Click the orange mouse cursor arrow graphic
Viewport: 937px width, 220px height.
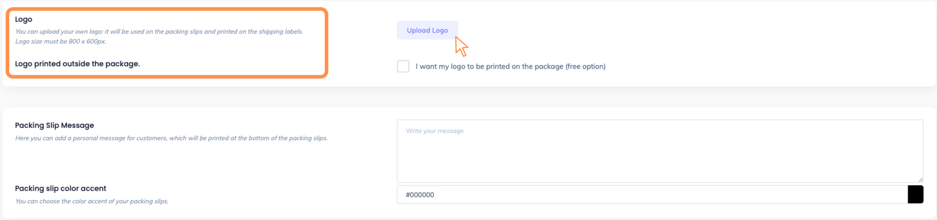461,47
